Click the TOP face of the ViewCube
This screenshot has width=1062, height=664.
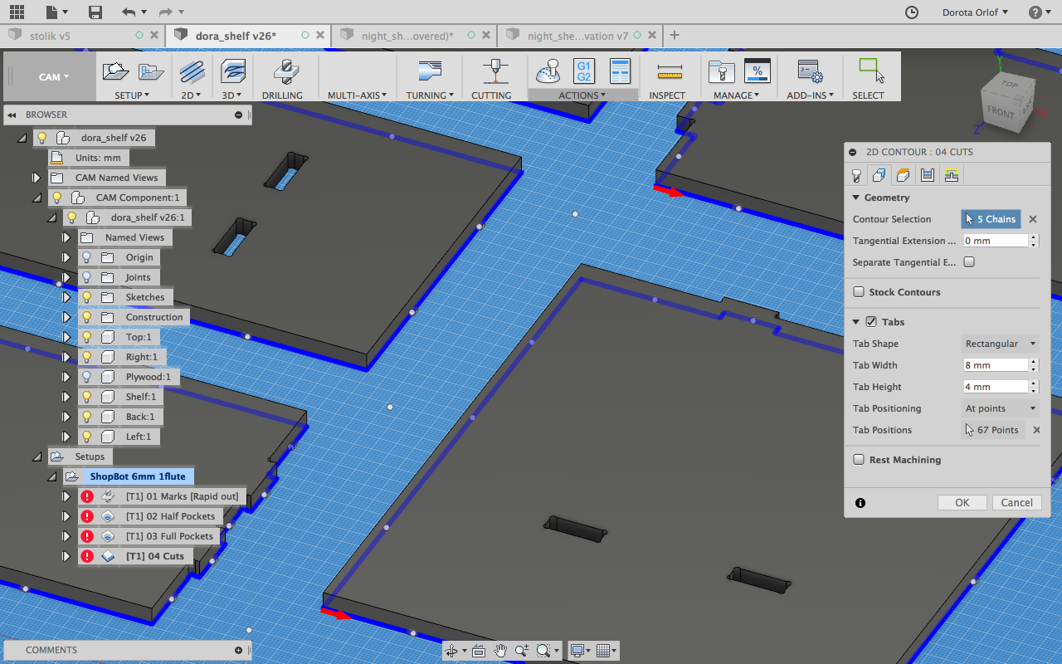pos(1010,84)
